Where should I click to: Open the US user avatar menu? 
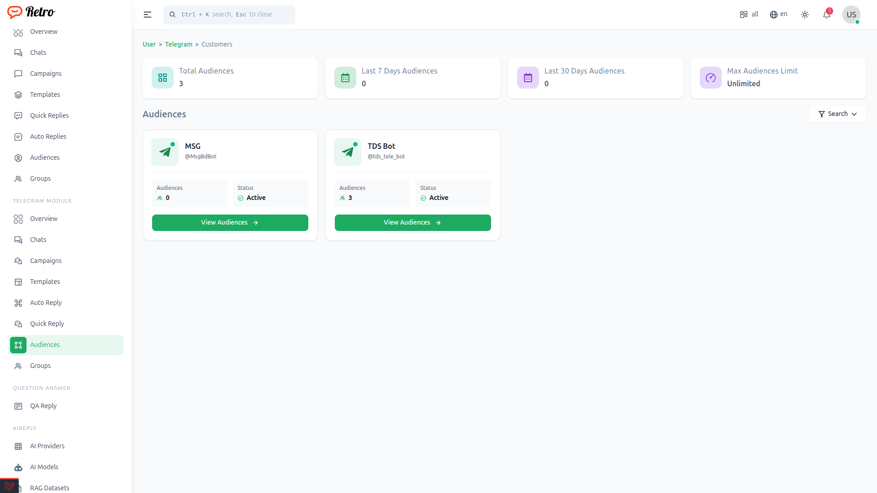tap(851, 15)
